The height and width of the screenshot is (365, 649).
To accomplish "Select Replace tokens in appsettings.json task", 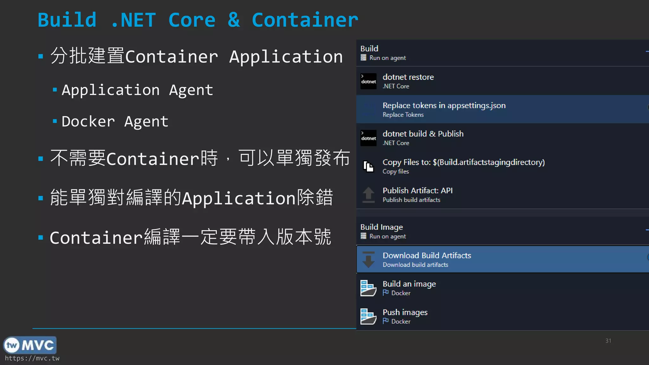I will pyautogui.click(x=503, y=109).
